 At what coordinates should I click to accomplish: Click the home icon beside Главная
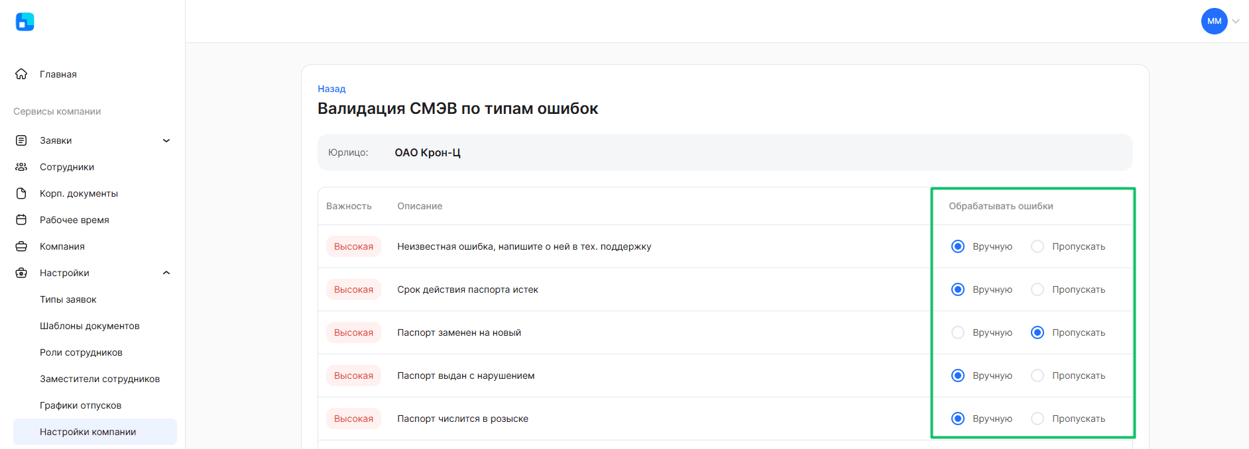[x=21, y=74]
